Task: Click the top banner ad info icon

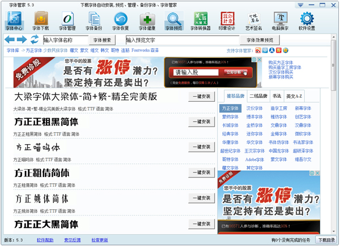Action: [x=254, y=59]
